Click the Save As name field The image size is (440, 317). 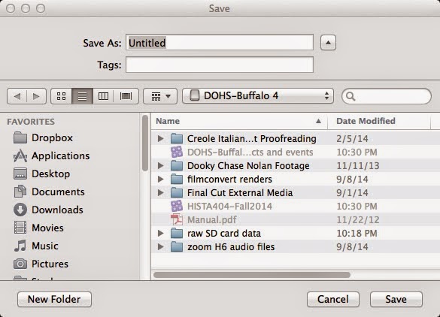(x=220, y=43)
